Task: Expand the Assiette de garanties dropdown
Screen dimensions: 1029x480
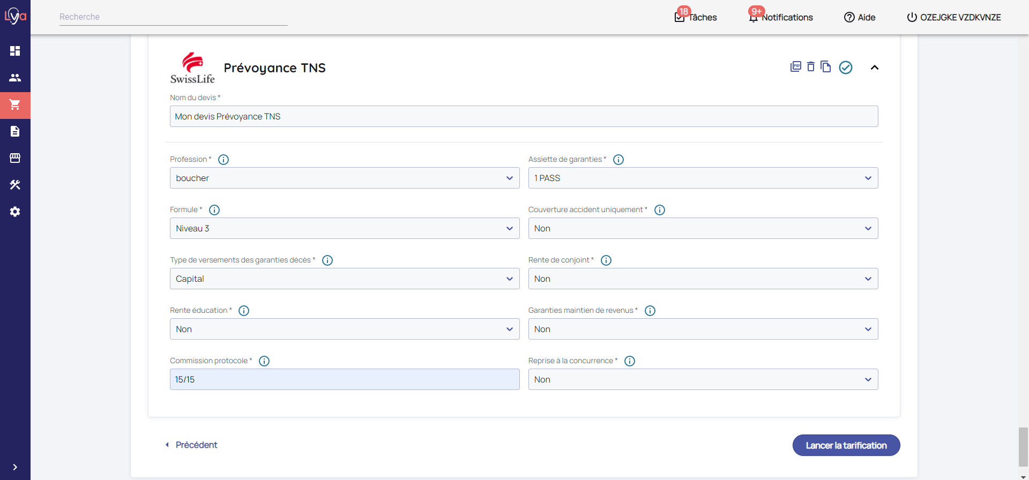Action: click(703, 178)
